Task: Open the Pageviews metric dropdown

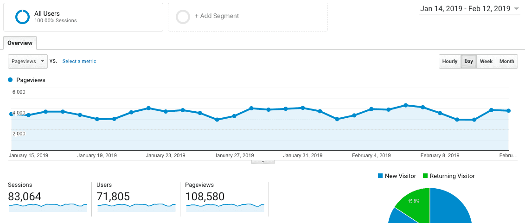Action: [x=28, y=61]
